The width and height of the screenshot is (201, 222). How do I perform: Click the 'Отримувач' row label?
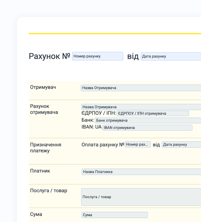[43, 87]
